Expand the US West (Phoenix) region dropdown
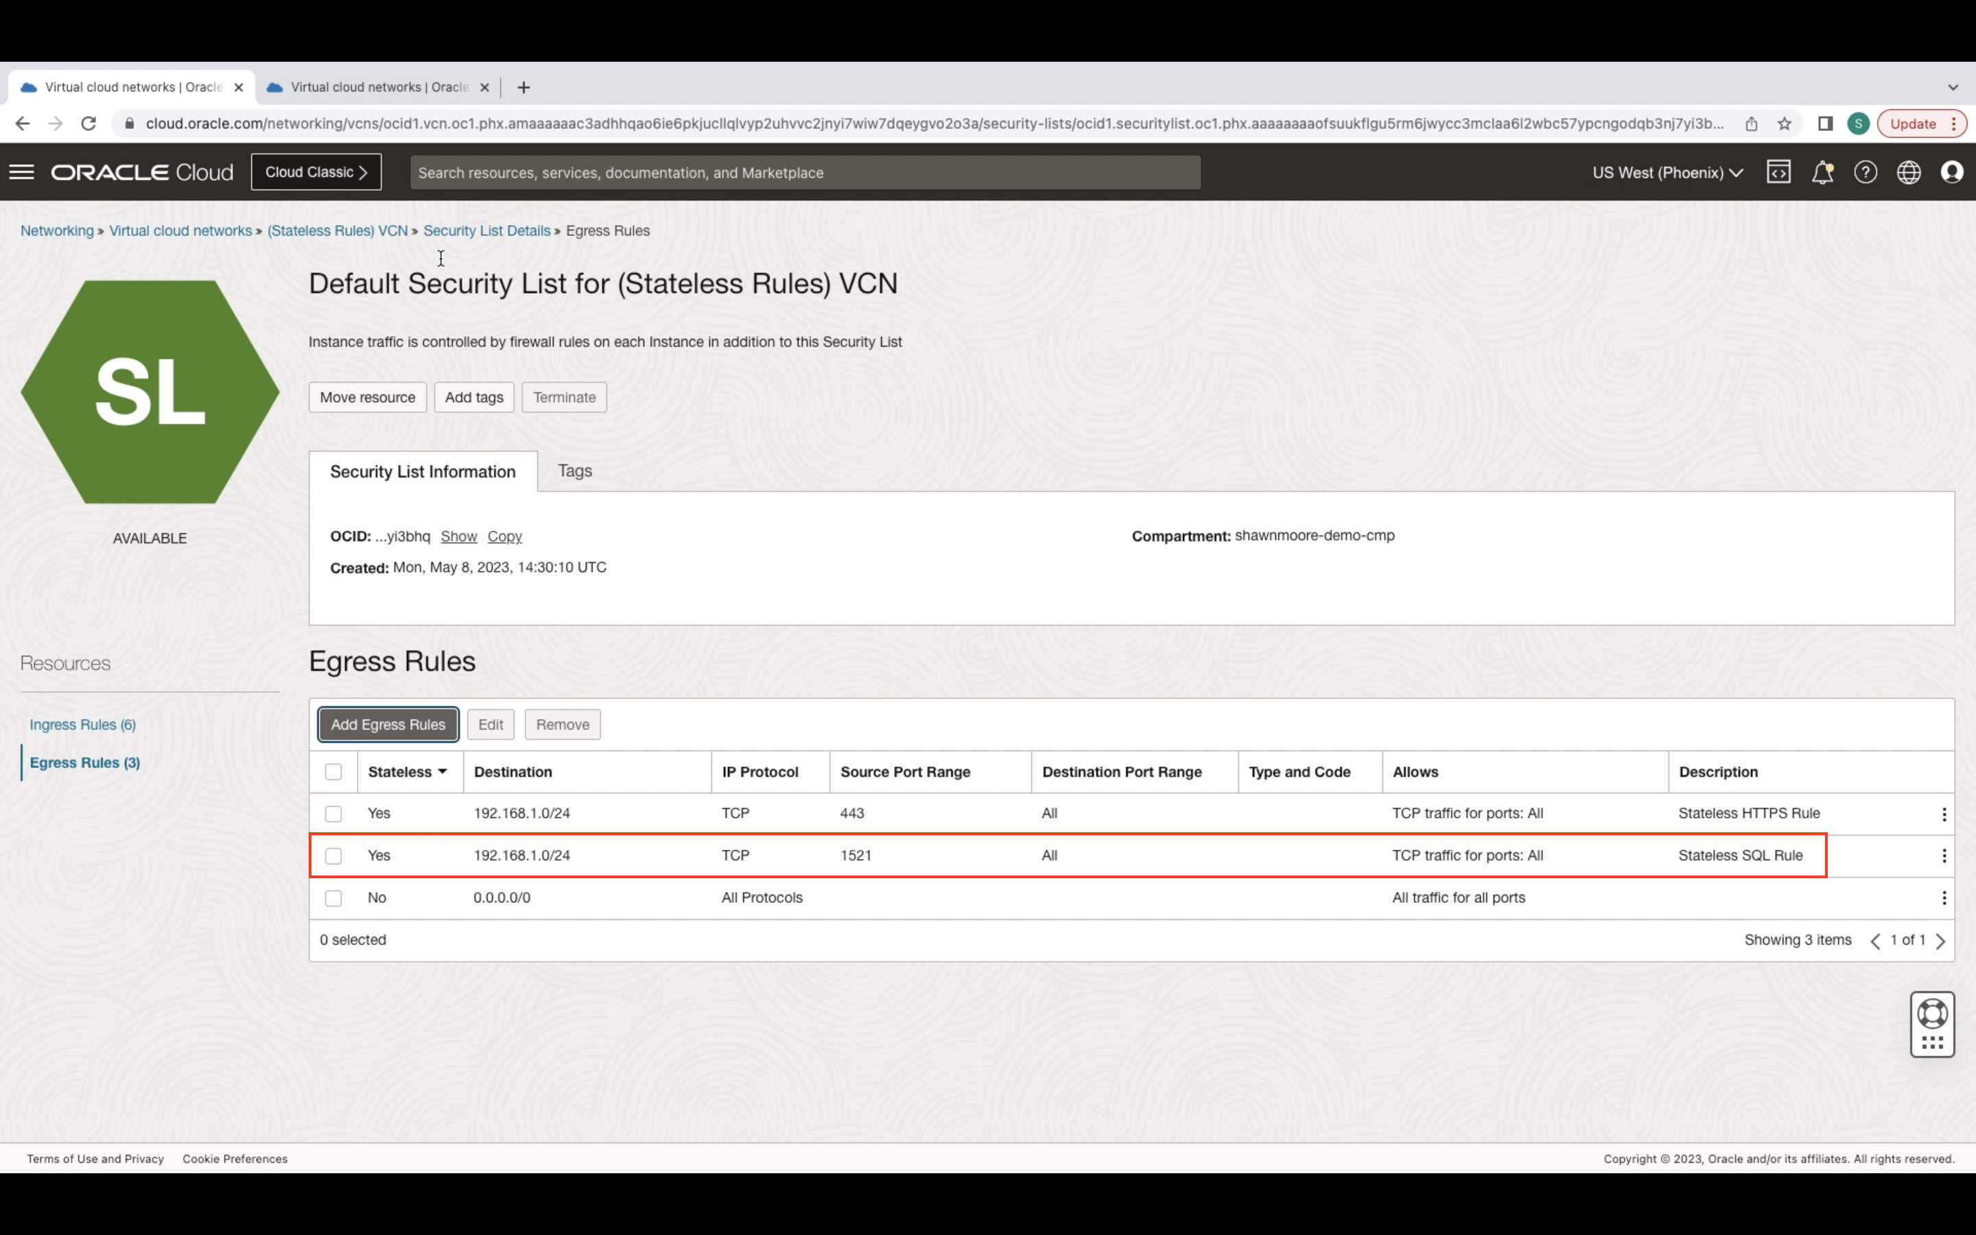 [1667, 172]
